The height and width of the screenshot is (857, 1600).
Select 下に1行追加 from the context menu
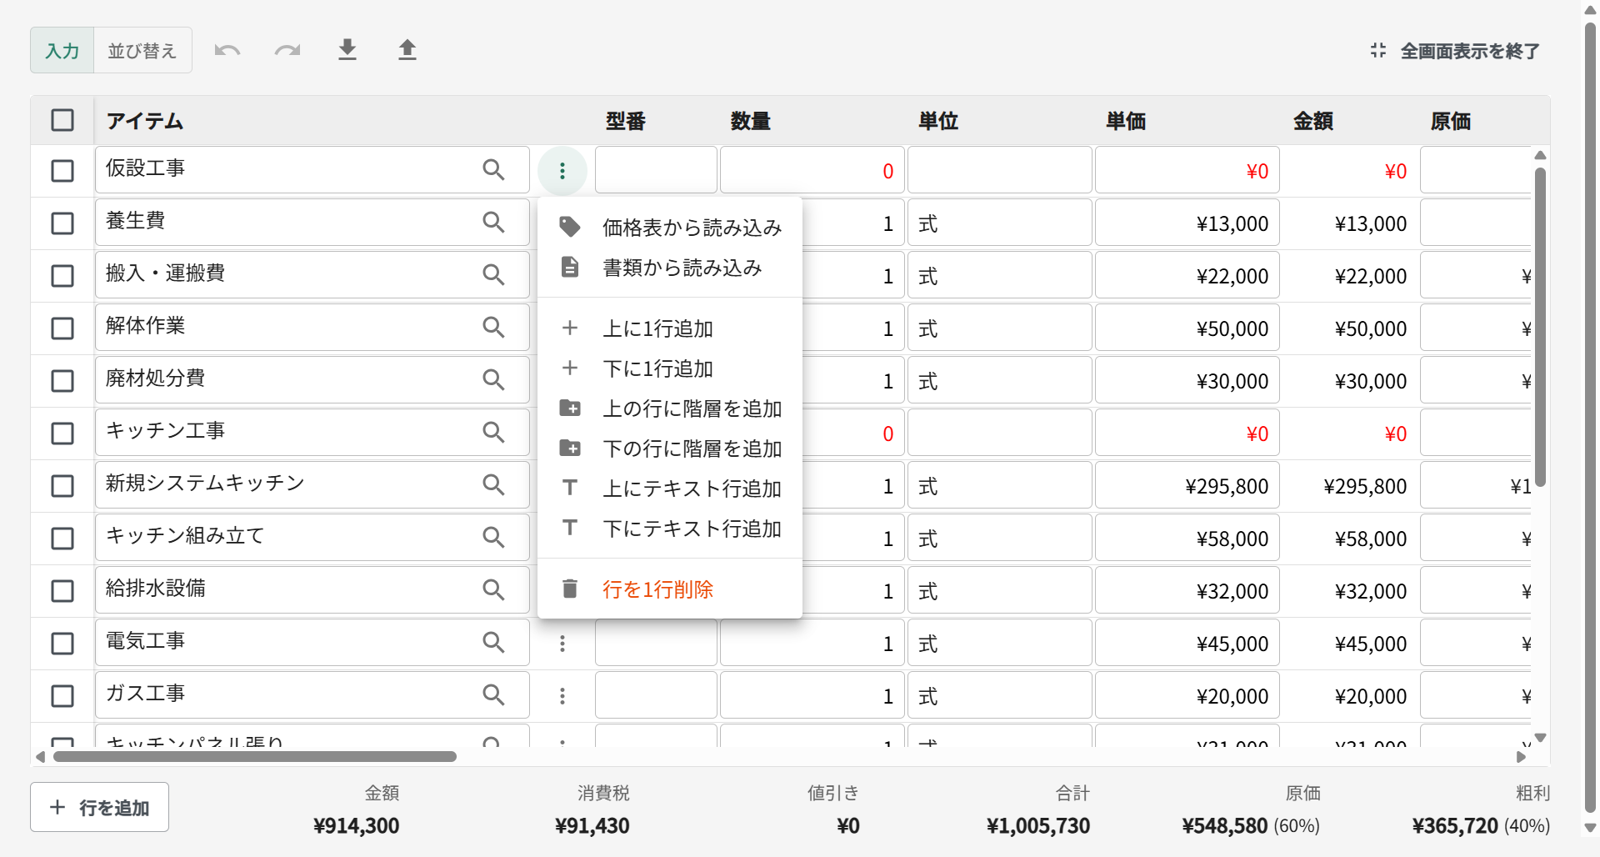[x=657, y=368]
